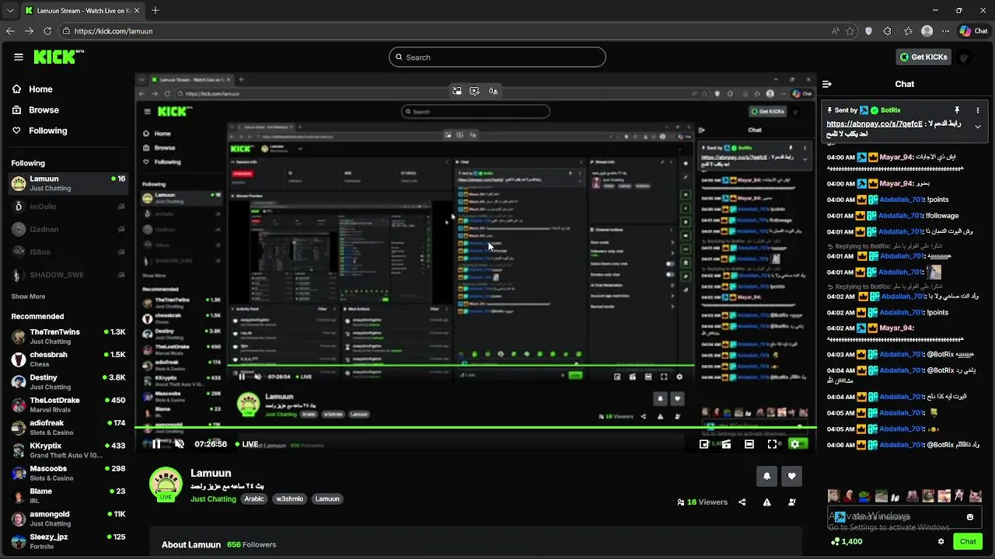Focus the Kick search box
Image resolution: width=995 pixels, height=559 pixels.
[497, 57]
